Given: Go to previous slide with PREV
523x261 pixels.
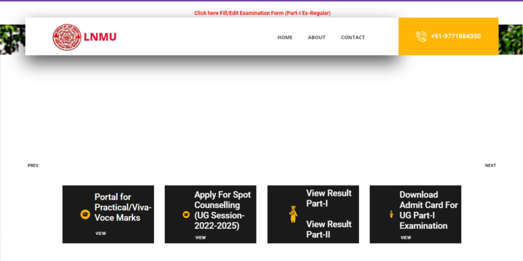Looking at the screenshot, I should 33,166.
